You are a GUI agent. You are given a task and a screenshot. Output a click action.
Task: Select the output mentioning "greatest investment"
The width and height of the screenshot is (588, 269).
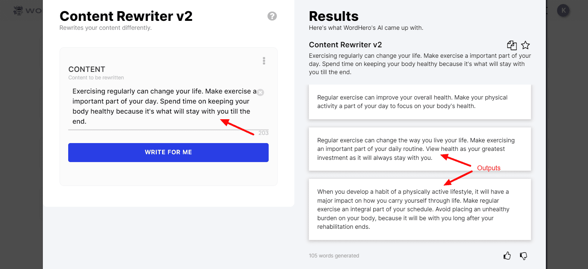[x=420, y=149]
